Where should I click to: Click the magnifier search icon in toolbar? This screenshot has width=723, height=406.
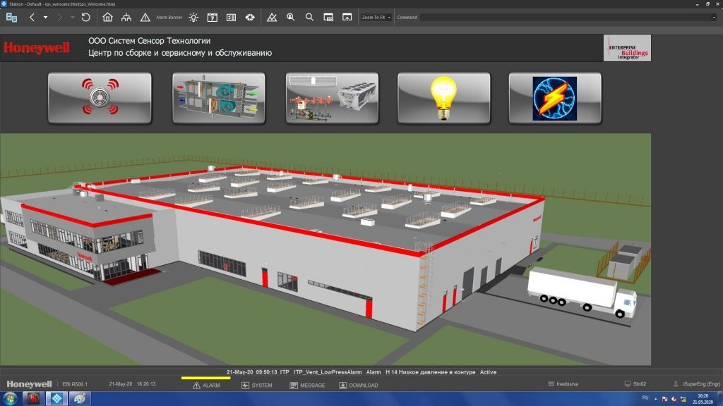[309, 17]
